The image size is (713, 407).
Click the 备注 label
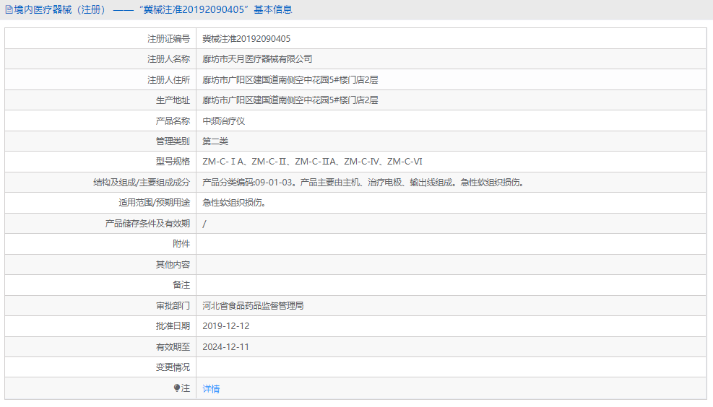point(181,285)
